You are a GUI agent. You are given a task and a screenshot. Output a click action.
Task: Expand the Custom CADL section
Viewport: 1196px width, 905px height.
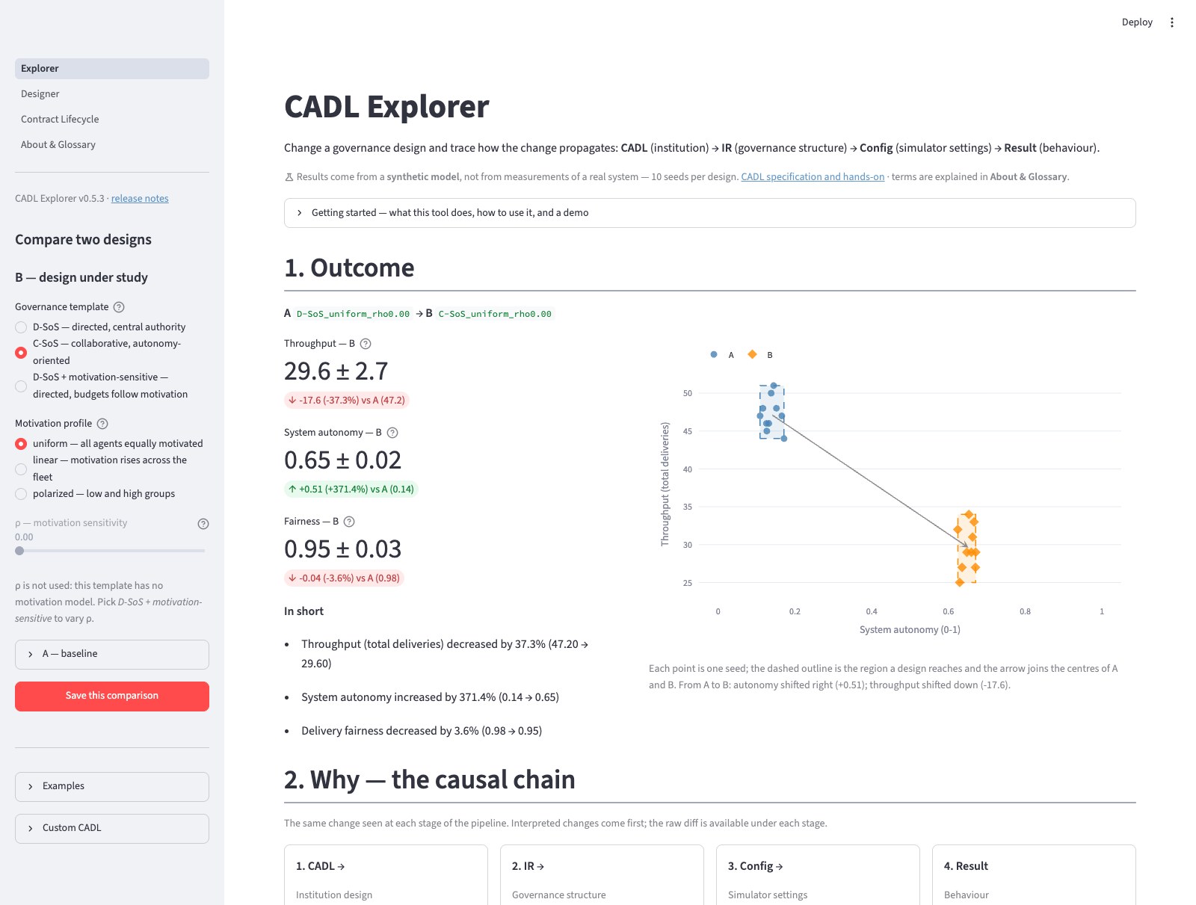click(x=112, y=829)
